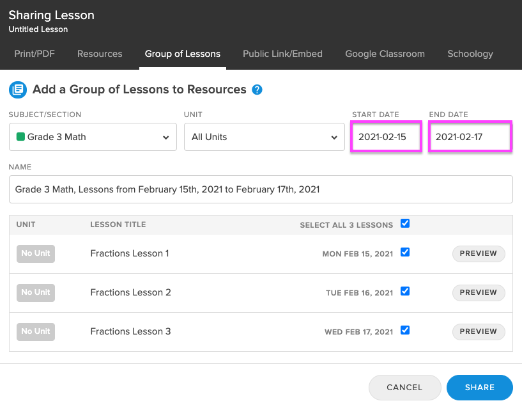
Task: Open the Public Link/Embed tab
Action: point(282,54)
